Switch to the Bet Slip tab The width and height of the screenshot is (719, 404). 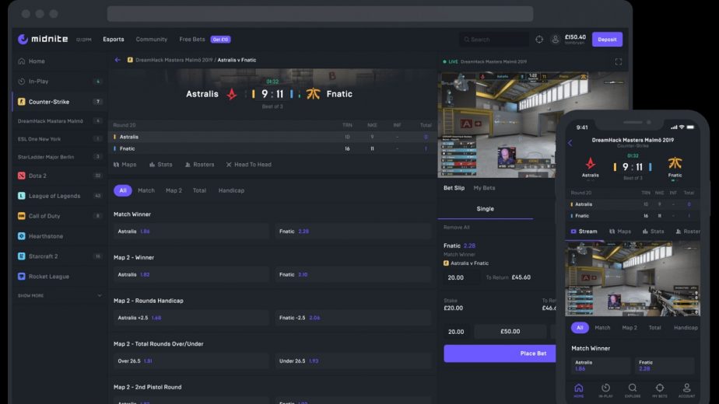tap(454, 188)
